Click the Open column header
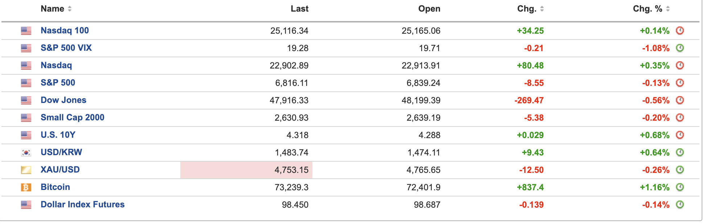The image size is (706, 224). 429,9
